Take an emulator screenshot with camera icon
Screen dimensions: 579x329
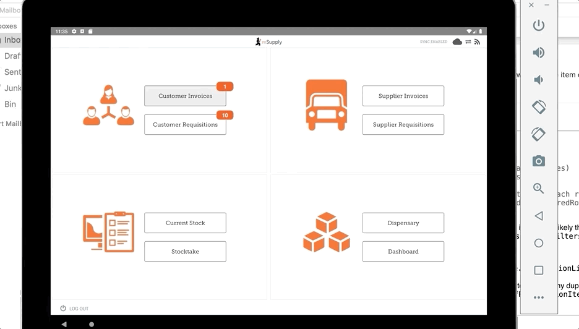click(x=539, y=161)
